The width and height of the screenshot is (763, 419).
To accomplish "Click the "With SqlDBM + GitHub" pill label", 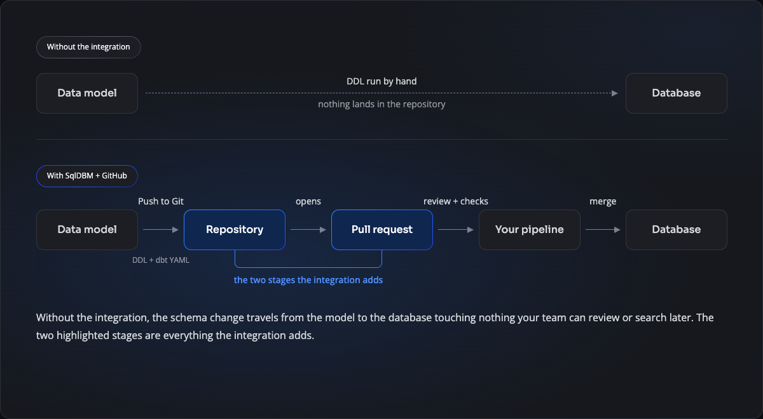I will coord(87,176).
